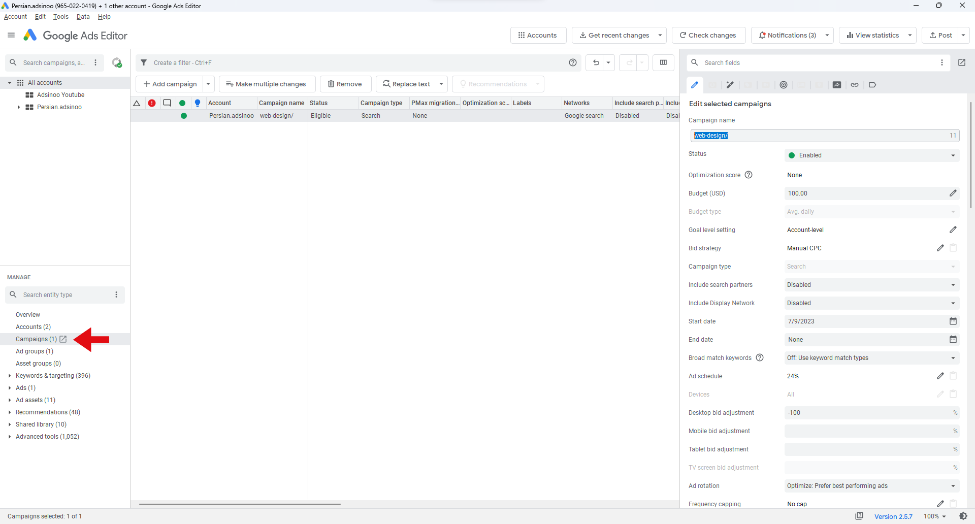This screenshot has height=524, width=975.
Task: Open Optimization score help icon
Action: [749, 175]
